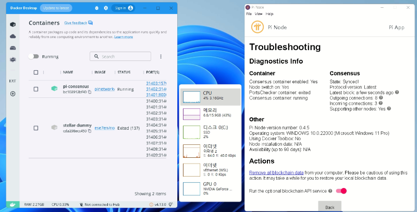The width and height of the screenshot is (417, 212).
Task: Click help icon beside blockchain API service
Action: coord(330,191)
